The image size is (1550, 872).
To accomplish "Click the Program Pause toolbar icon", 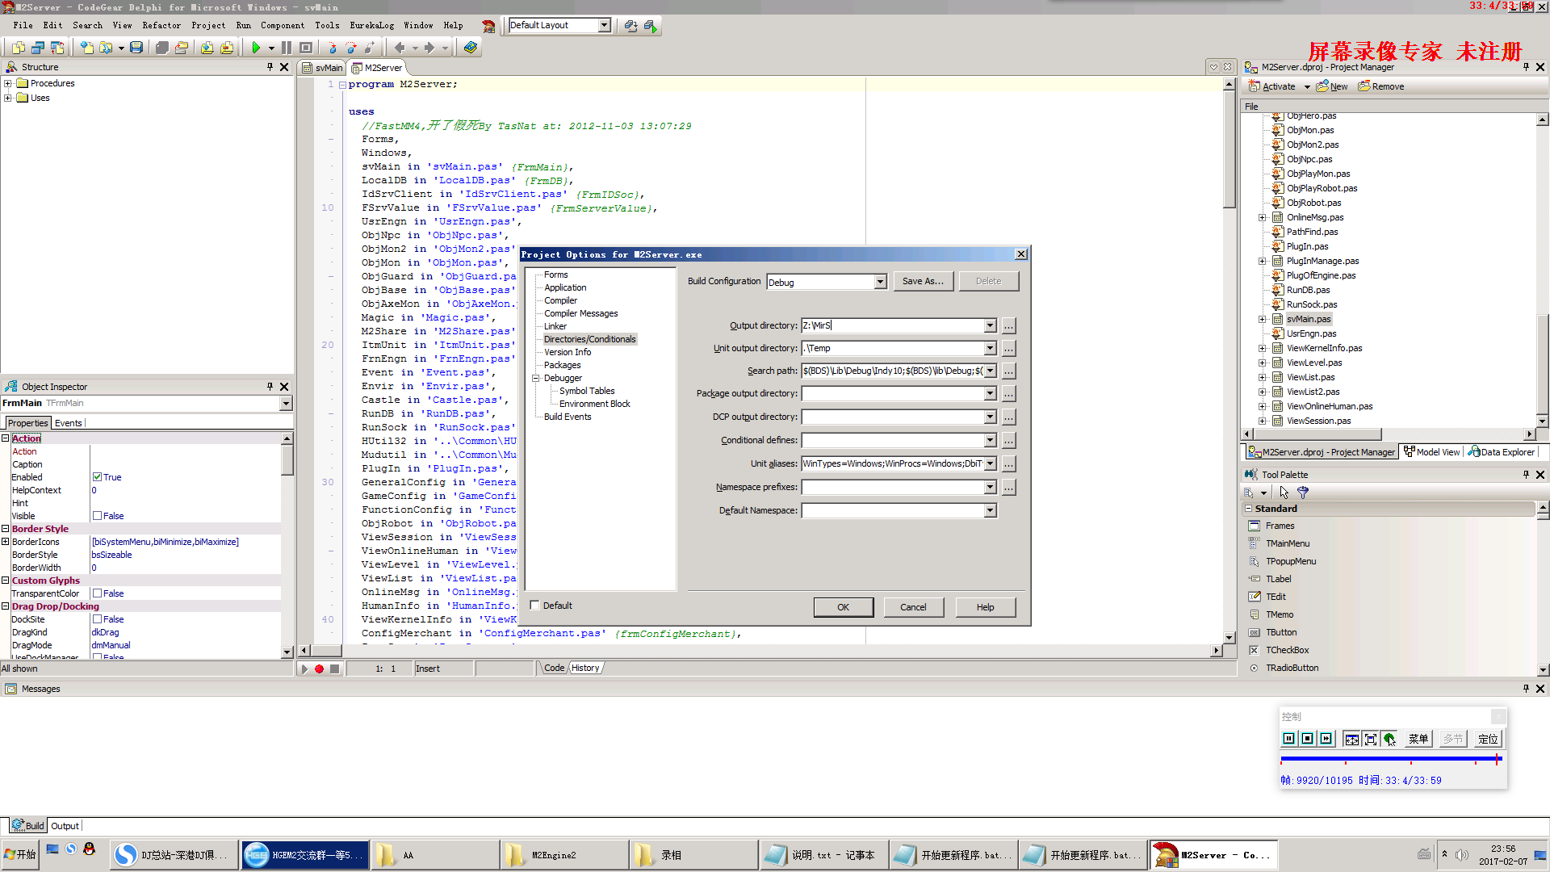I will [287, 48].
